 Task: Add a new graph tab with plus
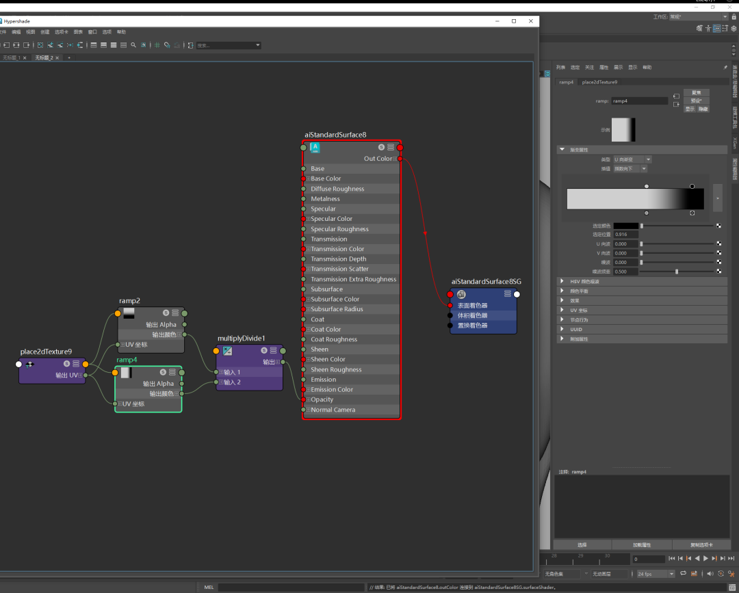pyautogui.click(x=69, y=57)
